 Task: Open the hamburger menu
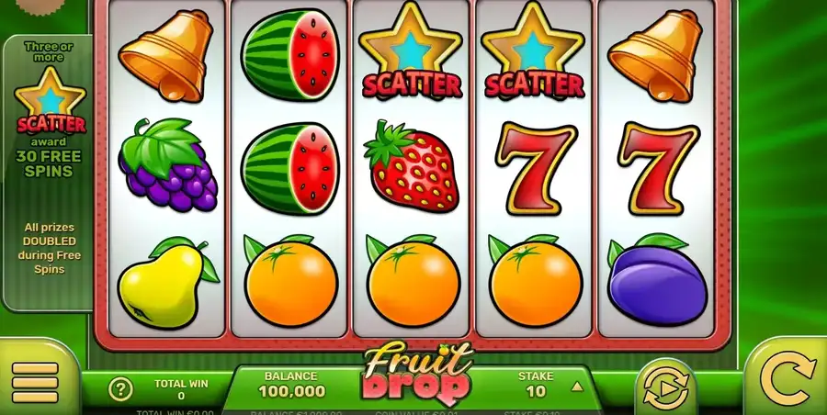pos(35,382)
